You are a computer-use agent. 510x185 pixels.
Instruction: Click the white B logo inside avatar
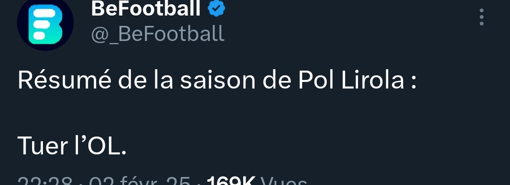(45, 24)
